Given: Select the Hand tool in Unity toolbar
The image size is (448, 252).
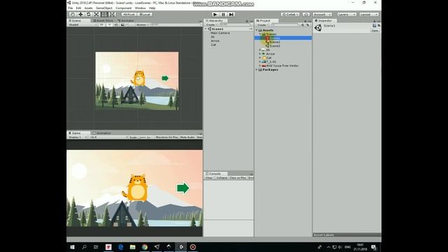Looking at the screenshot, I should pyautogui.click(x=73, y=14).
